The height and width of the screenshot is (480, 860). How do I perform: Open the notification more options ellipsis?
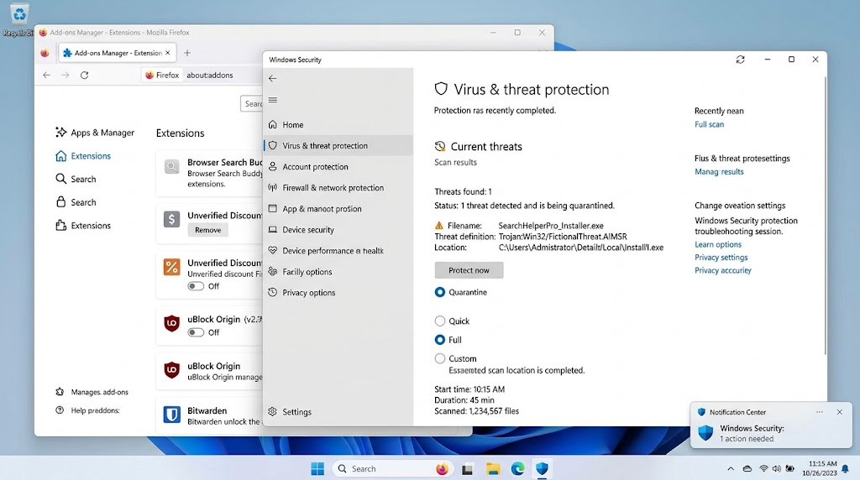click(820, 412)
